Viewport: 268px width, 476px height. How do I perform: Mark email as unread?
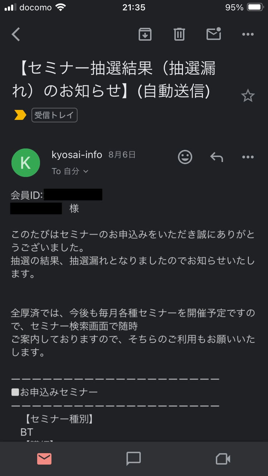214,34
